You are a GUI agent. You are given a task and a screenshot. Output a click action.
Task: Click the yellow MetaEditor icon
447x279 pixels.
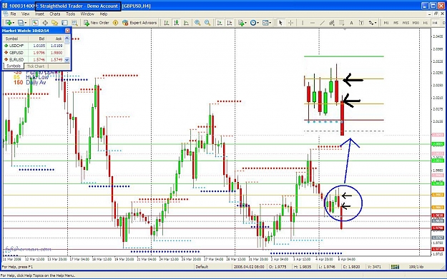coord(115,23)
